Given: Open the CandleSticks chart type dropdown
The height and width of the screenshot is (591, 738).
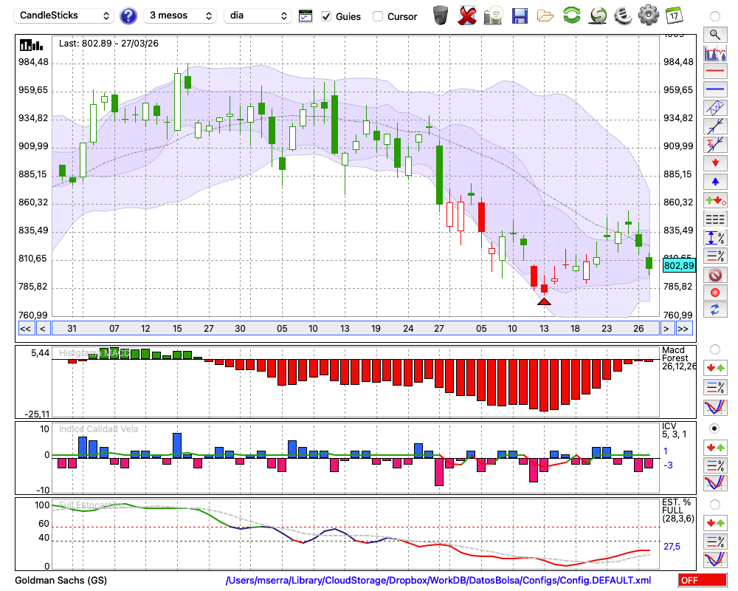Looking at the screenshot, I should tap(64, 16).
